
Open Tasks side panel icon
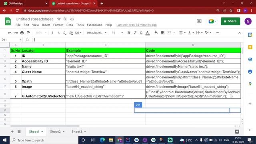250,59
